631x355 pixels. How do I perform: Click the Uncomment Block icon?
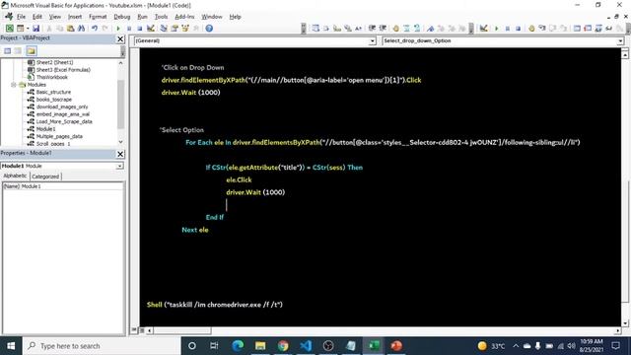click(x=417, y=29)
